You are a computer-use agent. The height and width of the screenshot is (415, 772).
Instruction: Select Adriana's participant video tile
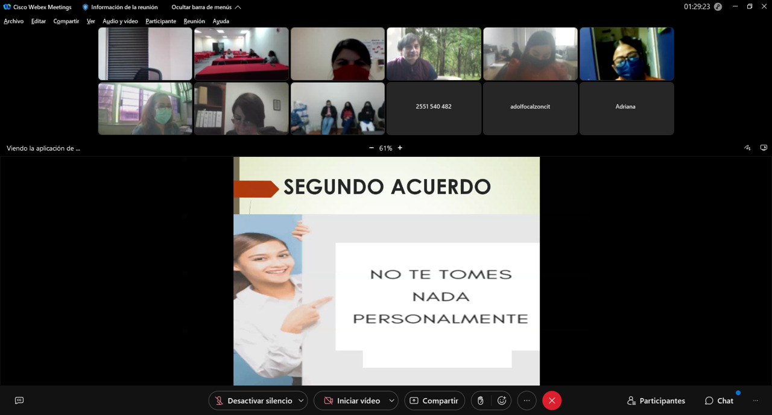pos(626,108)
